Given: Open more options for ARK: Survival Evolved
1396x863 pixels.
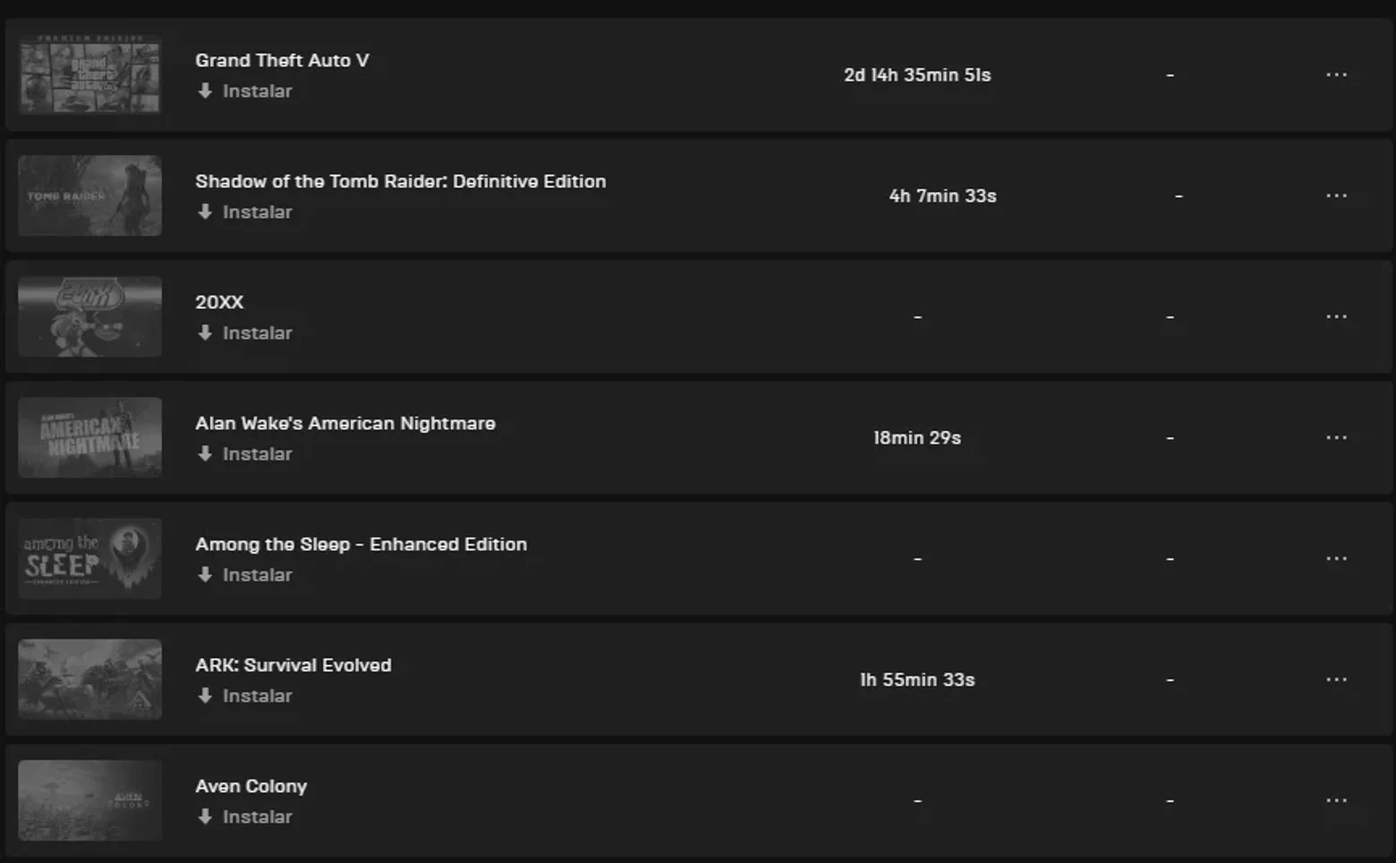Looking at the screenshot, I should pos(1336,680).
